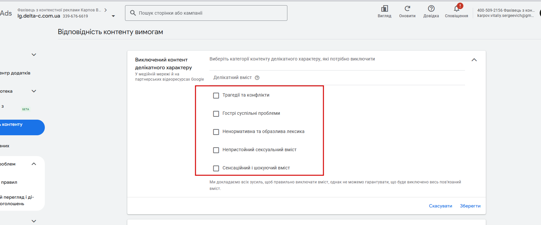This screenshot has width=541, height=225.
Task: Open Сповіщення notifications bell
Action: click(457, 9)
